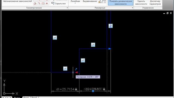Click the small coincident constraint marker near cursor
The height and width of the screenshot is (98, 174).
(76, 69)
